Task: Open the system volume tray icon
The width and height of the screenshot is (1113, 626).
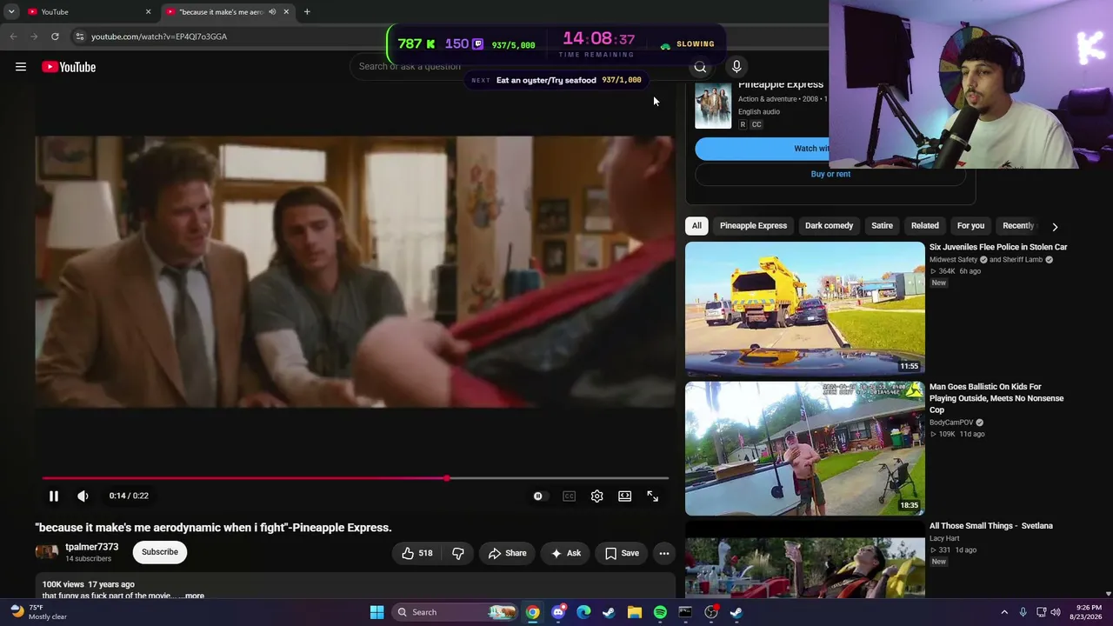Action: [1056, 612]
